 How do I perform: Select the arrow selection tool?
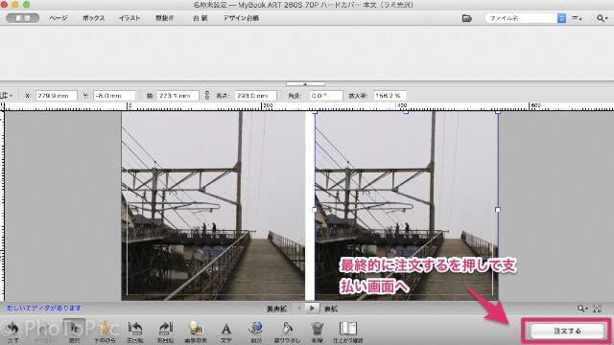pyautogui.click(x=74, y=329)
